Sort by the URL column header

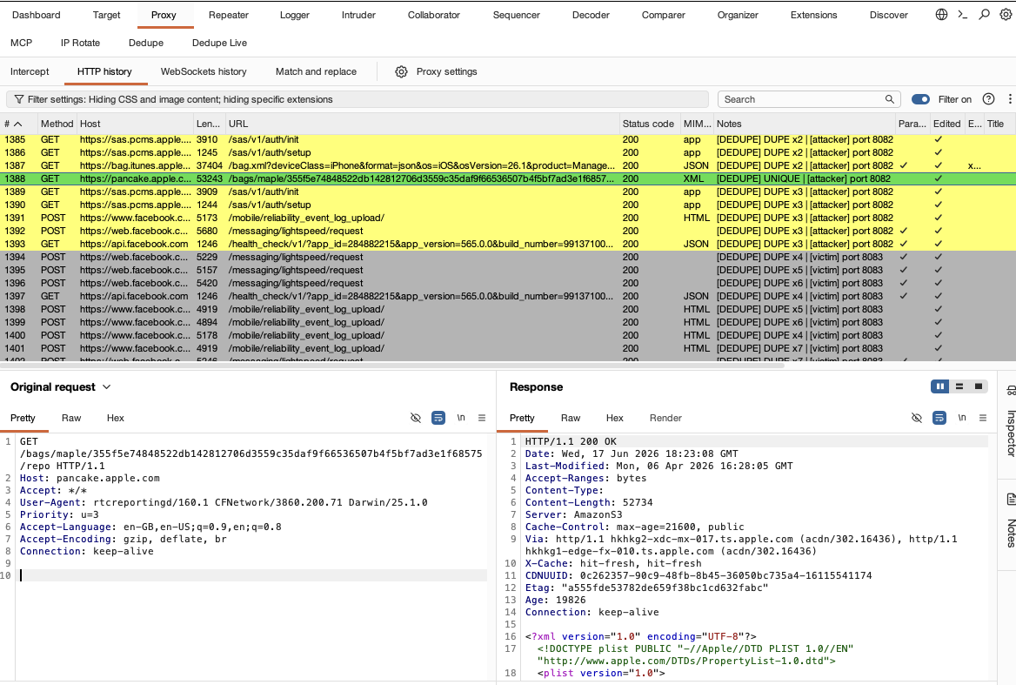click(423, 124)
